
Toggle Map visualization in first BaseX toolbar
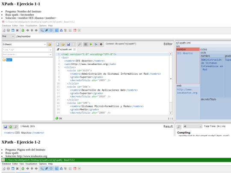pos(56,30)
